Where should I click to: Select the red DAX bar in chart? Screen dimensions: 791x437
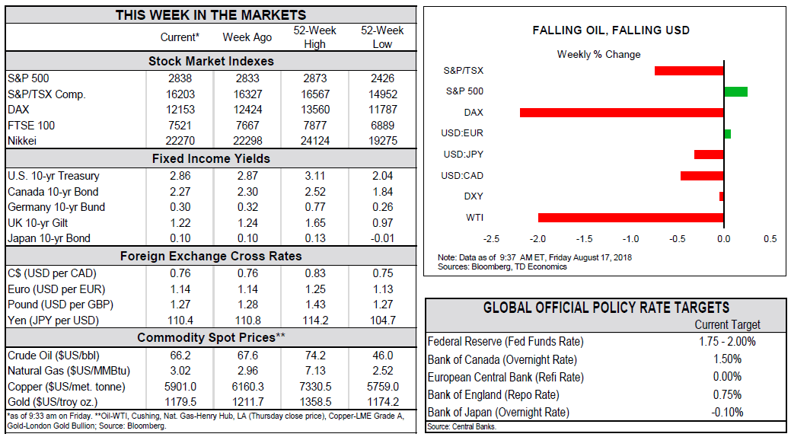621,112
